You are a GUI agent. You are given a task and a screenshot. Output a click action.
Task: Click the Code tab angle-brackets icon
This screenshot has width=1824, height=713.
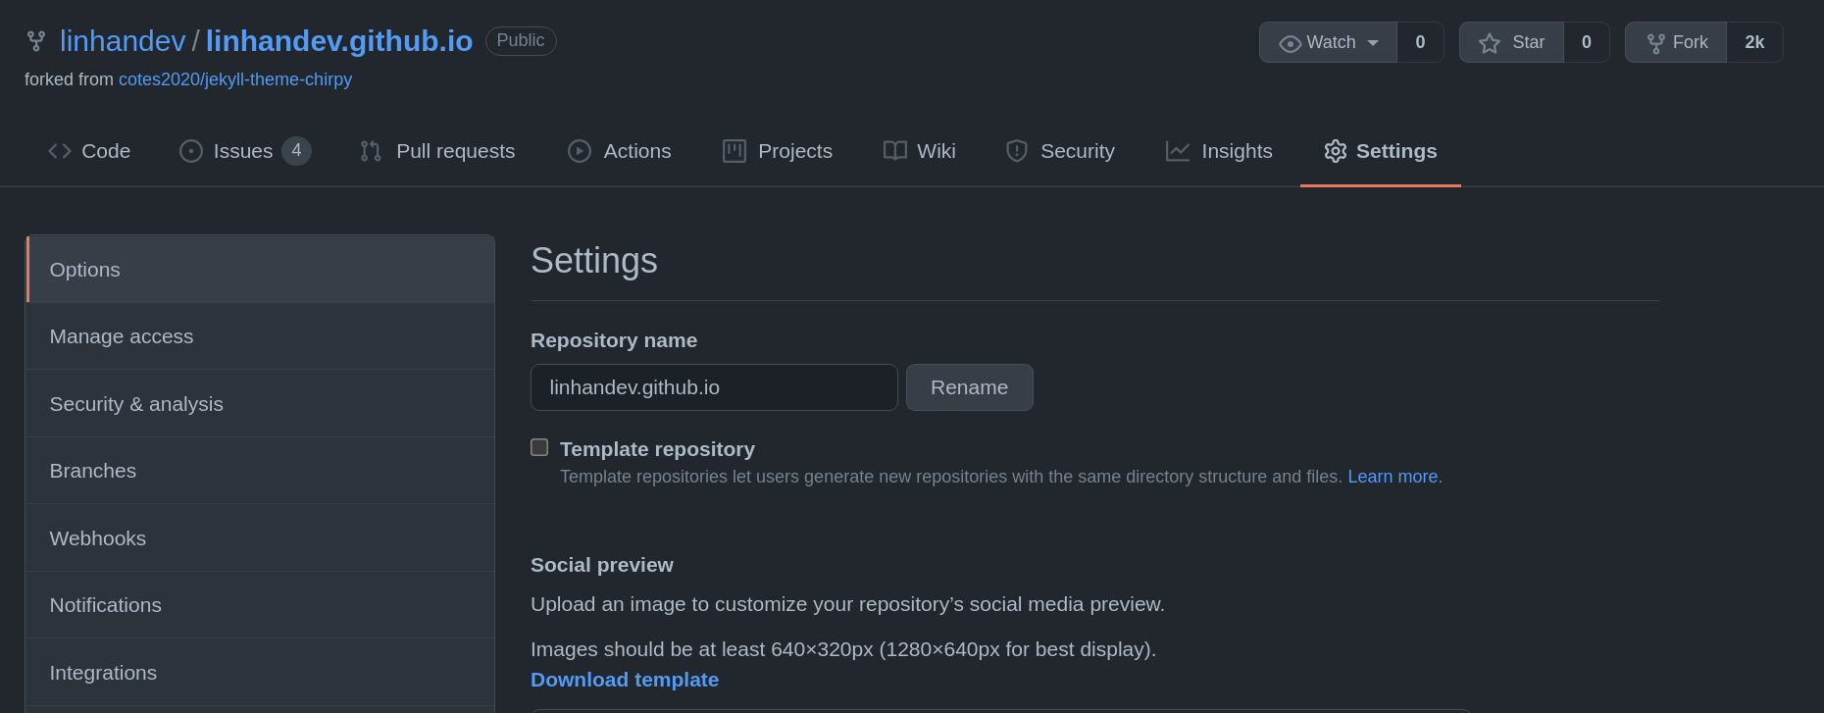tap(60, 151)
